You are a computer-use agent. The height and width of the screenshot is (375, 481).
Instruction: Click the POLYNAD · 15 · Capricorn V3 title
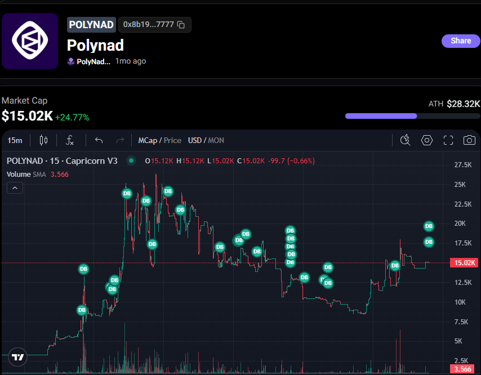(62, 161)
